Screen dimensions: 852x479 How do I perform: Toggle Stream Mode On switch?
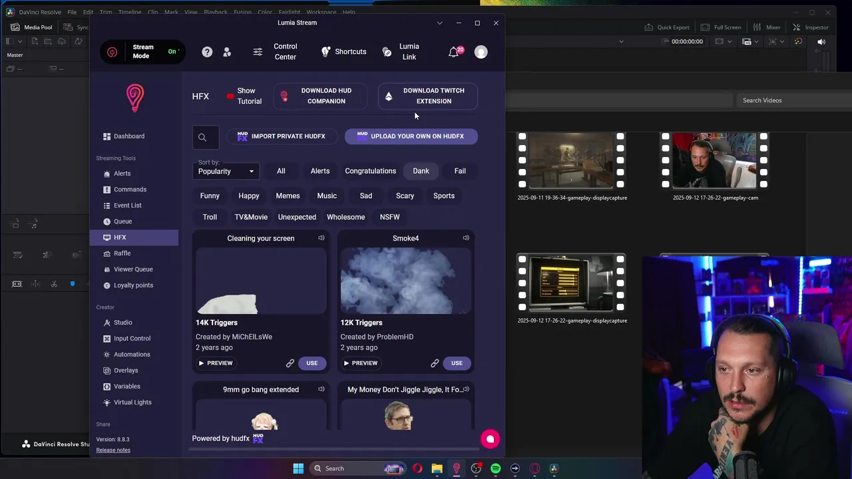173,51
